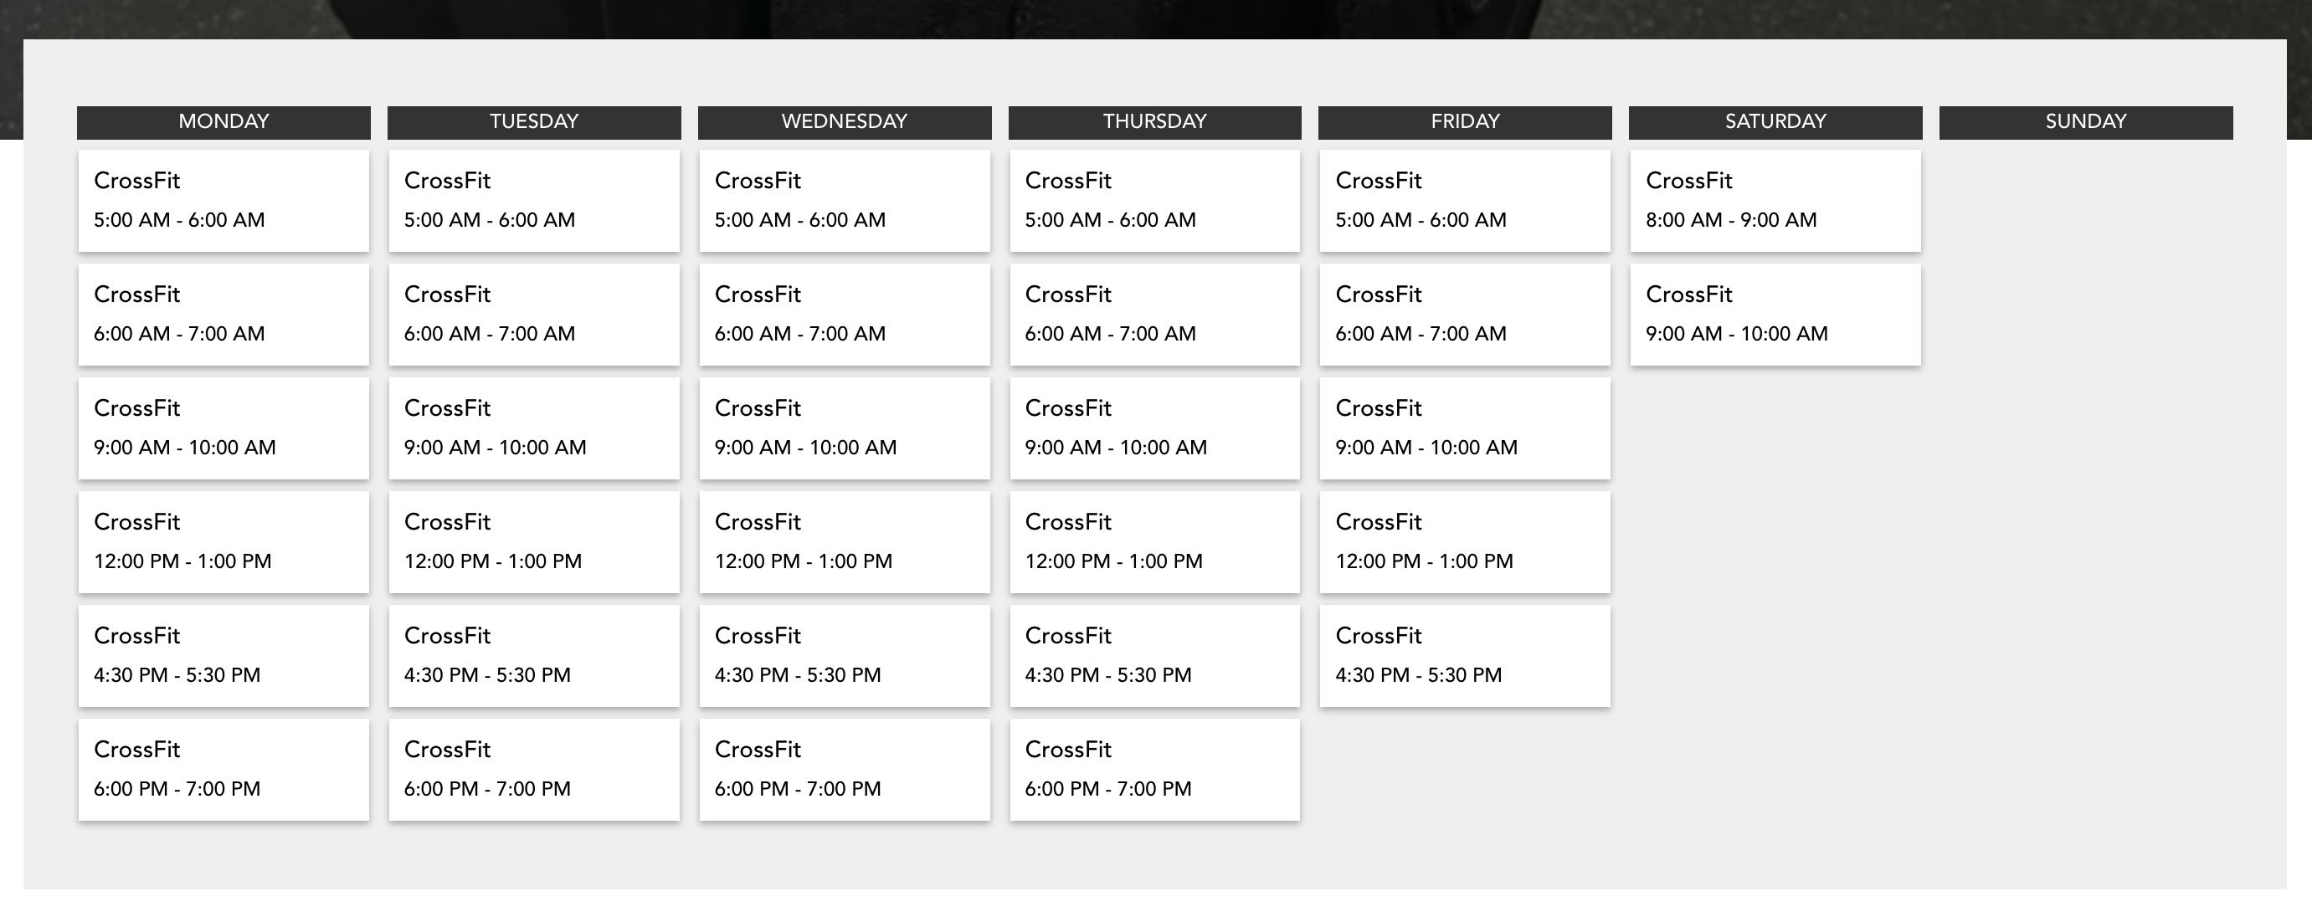The height and width of the screenshot is (922, 2312).
Task: Click Friday 12:00 PM - 1:00 PM CrossFit card
Action: (1465, 543)
